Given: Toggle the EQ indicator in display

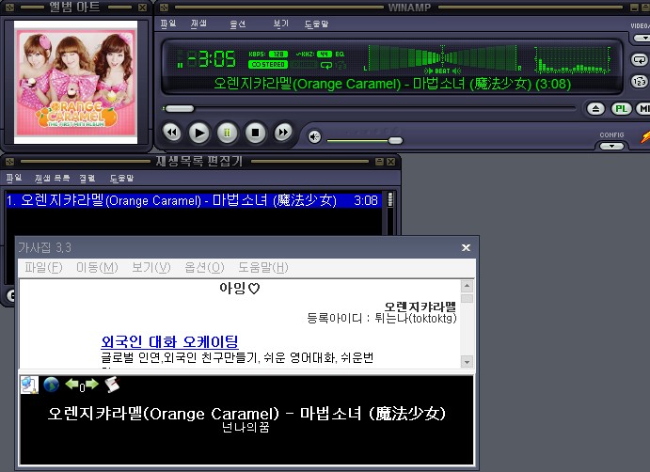Looking at the screenshot, I should click(x=340, y=54).
